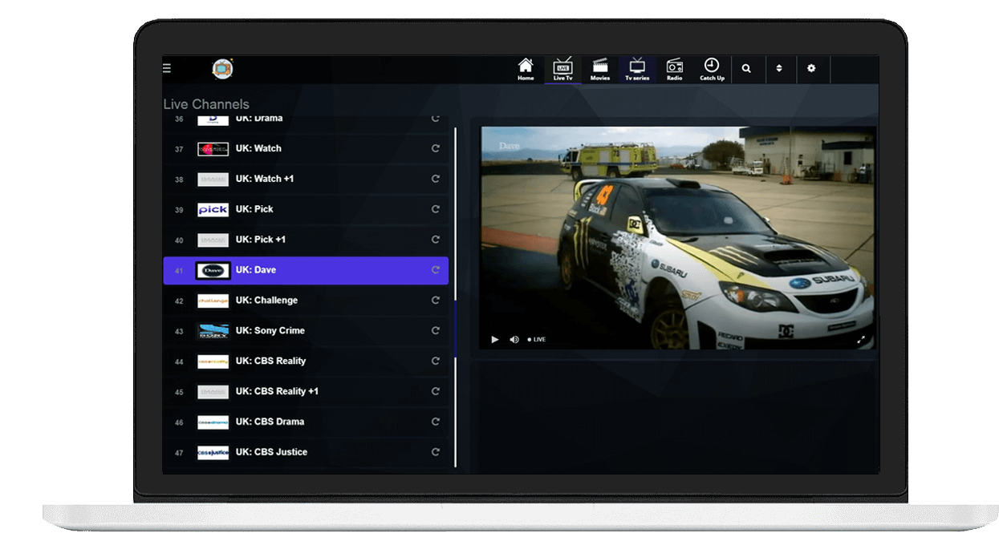Refresh the UK: Pick channel
The height and width of the screenshot is (533, 999).
(436, 209)
